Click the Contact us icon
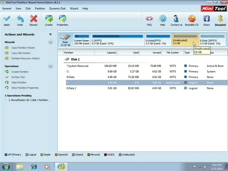 [176, 20]
